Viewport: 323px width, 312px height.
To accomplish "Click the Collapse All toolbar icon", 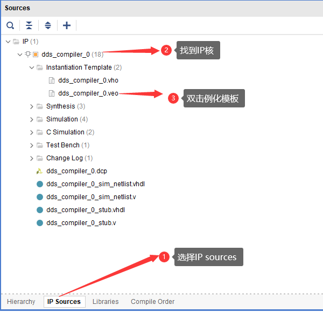I will pyautogui.click(x=29, y=25).
